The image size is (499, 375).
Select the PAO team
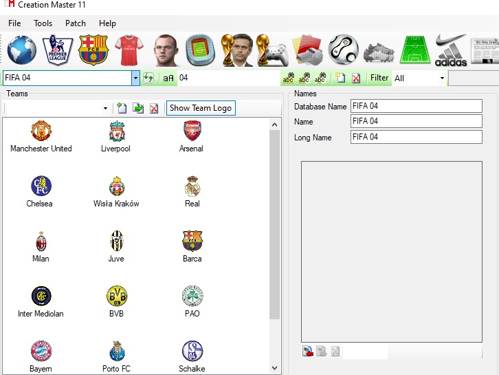[192, 302]
